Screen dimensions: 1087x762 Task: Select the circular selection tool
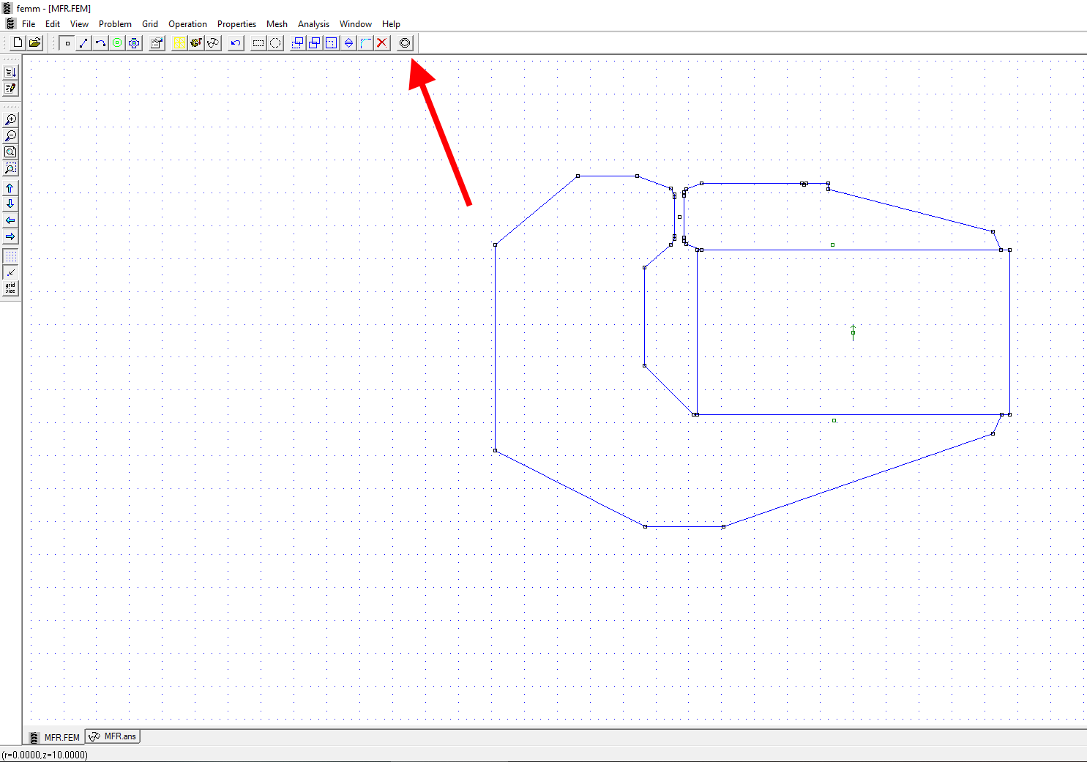tap(275, 42)
